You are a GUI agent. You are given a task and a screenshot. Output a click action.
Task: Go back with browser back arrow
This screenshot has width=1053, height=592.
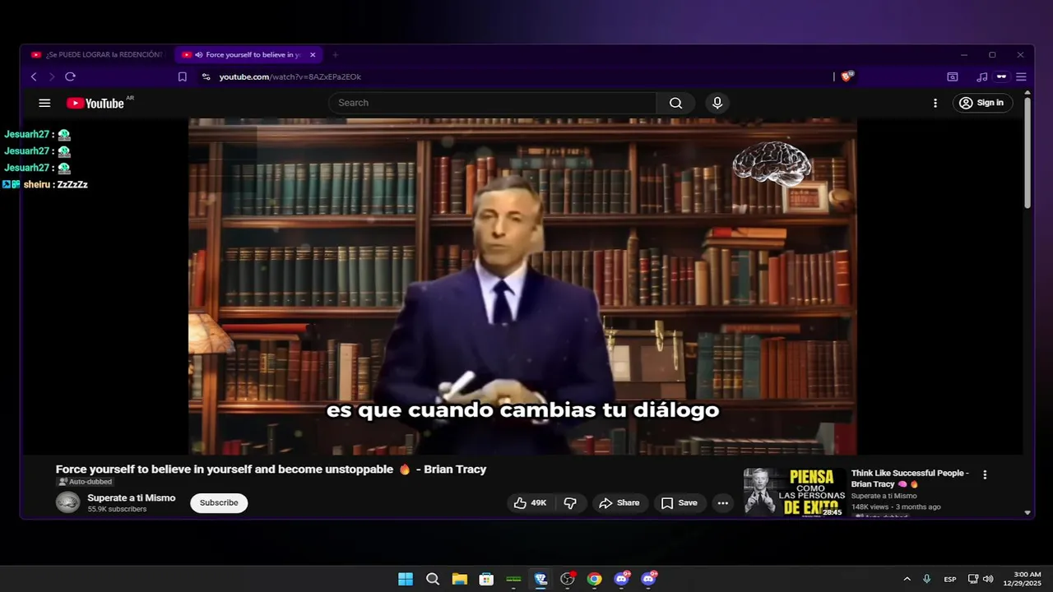point(34,76)
